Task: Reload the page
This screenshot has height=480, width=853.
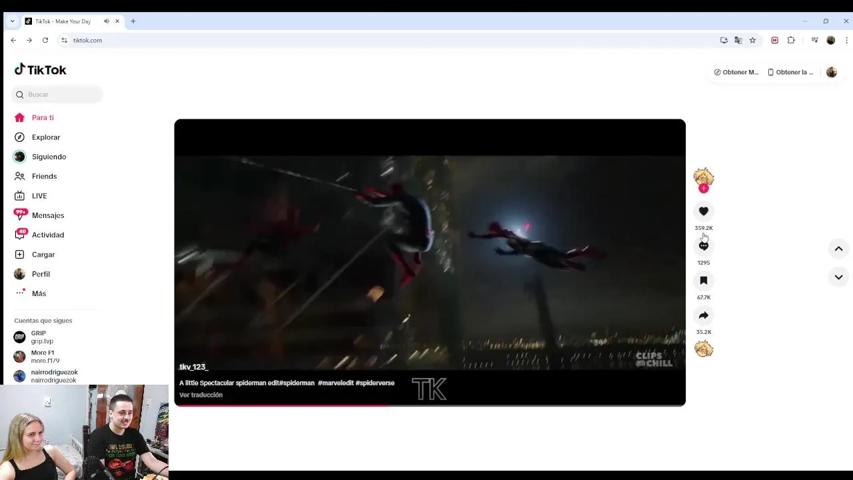Action: click(45, 41)
